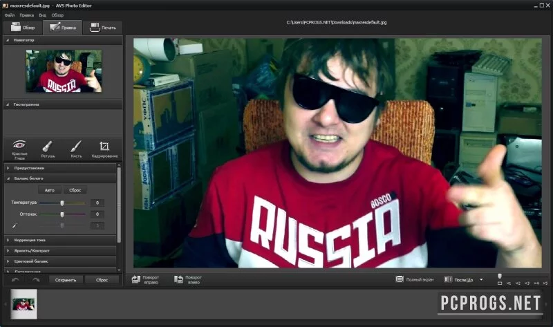This screenshot has width=553, height=327.
Task: Click the Температура value field
Action: click(97, 203)
